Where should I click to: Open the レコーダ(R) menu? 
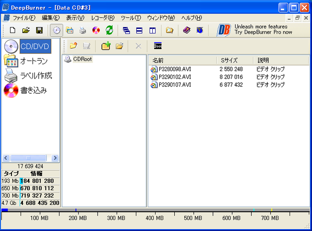tap(103, 18)
